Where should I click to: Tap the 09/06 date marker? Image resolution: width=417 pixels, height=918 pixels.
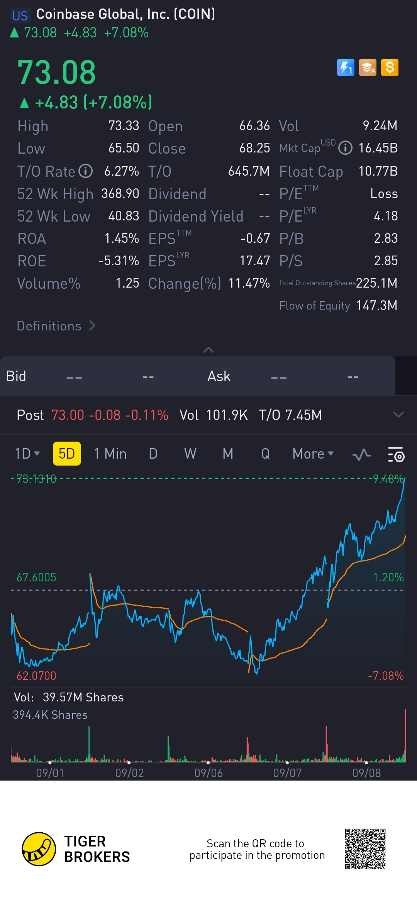pos(208,773)
